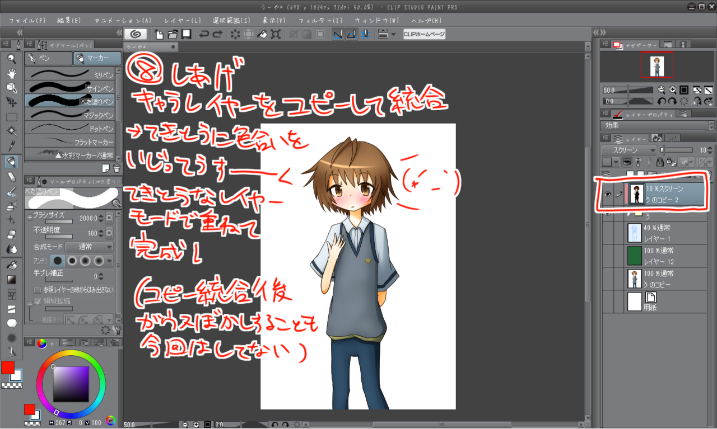The height and width of the screenshot is (429, 717).
Task: Toggle Snap to Grid
Action: pos(365,34)
